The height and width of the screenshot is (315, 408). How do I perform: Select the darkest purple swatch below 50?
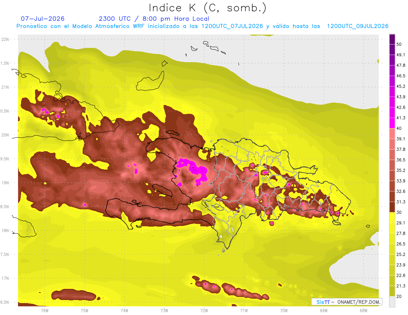pyautogui.click(x=392, y=39)
